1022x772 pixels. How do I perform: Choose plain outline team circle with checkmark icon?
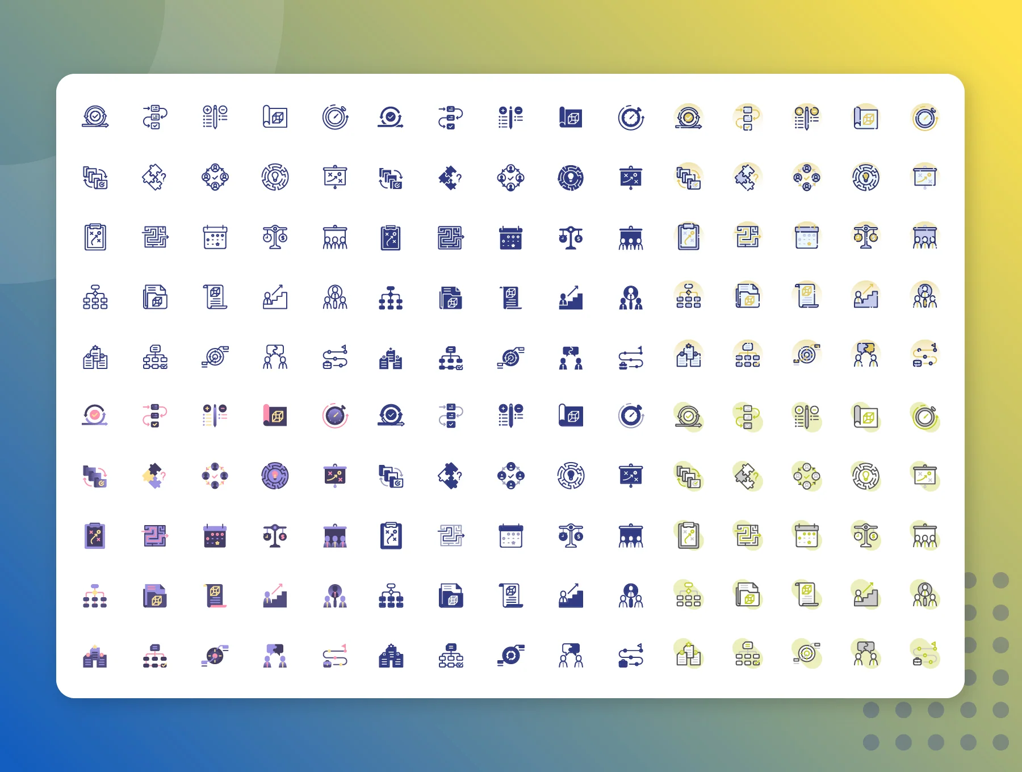click(x=215, y=177)
